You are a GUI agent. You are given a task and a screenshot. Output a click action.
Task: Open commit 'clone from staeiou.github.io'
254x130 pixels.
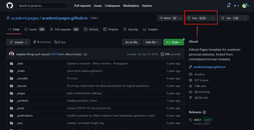tap(85, 71)
